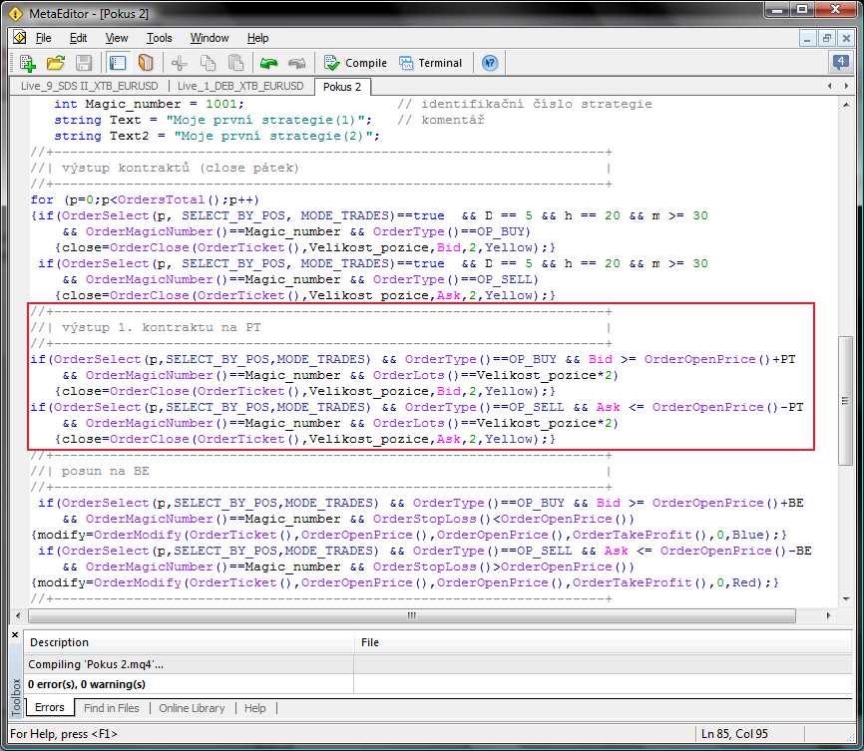This screenshot has height=751, width=864.
Task: Click the Cut scissors icon
Action: [179, 63]
